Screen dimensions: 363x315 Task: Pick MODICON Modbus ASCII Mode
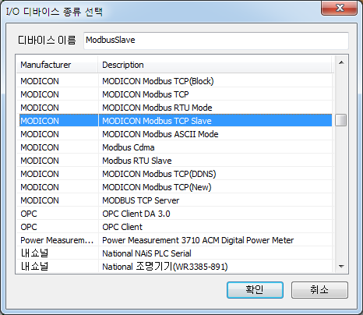174,134
